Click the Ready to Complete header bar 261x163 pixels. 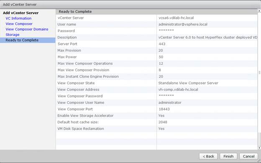click(156, 12)
